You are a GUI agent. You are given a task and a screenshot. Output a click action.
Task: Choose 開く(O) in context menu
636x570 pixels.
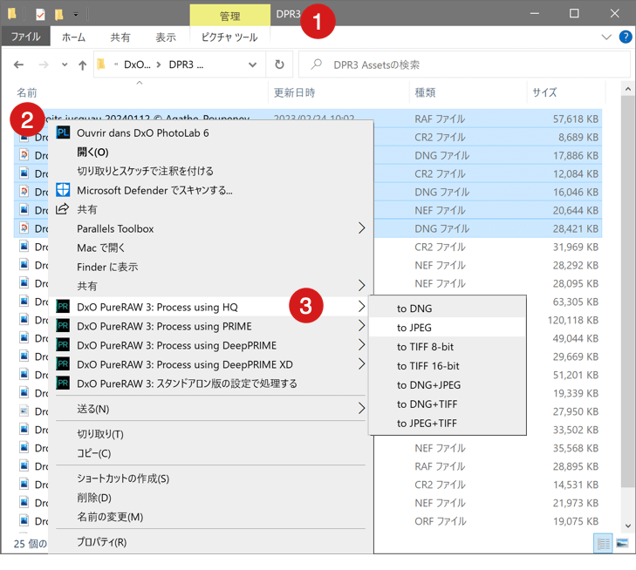pos(210,153)
